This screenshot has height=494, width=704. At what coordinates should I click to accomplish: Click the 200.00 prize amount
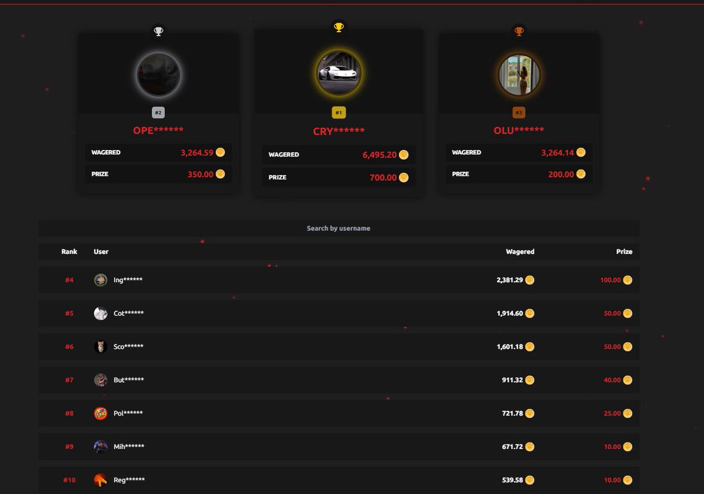(x=561, y=174)
